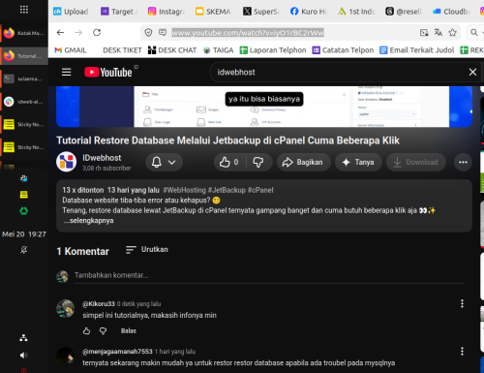Toggle the muted notification bell in panel
484x373 pixels.
pos(23,250)
